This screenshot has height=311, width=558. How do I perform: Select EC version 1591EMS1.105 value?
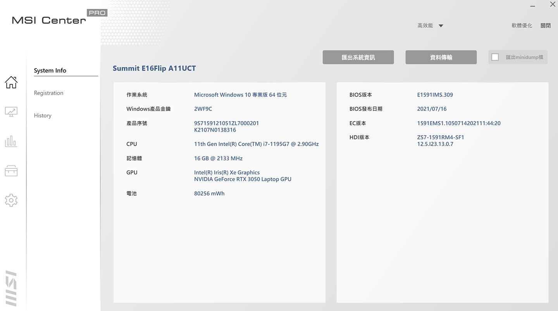(x=459, y=123)
